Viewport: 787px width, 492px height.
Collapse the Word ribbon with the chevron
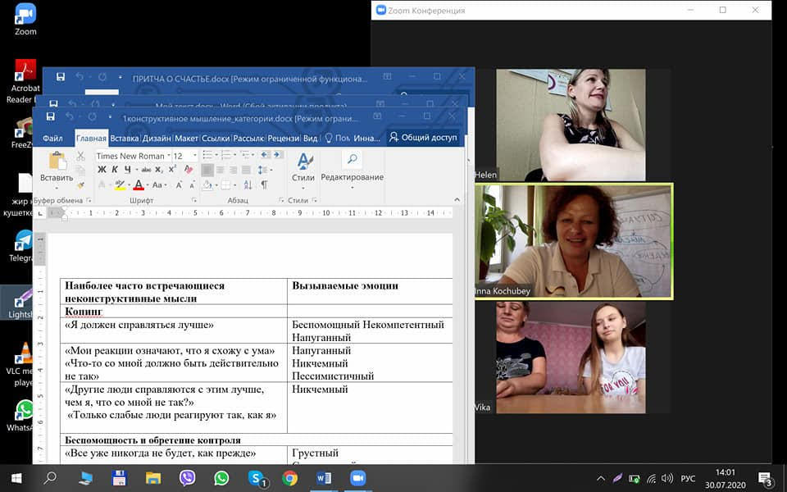tap(457, 200)
